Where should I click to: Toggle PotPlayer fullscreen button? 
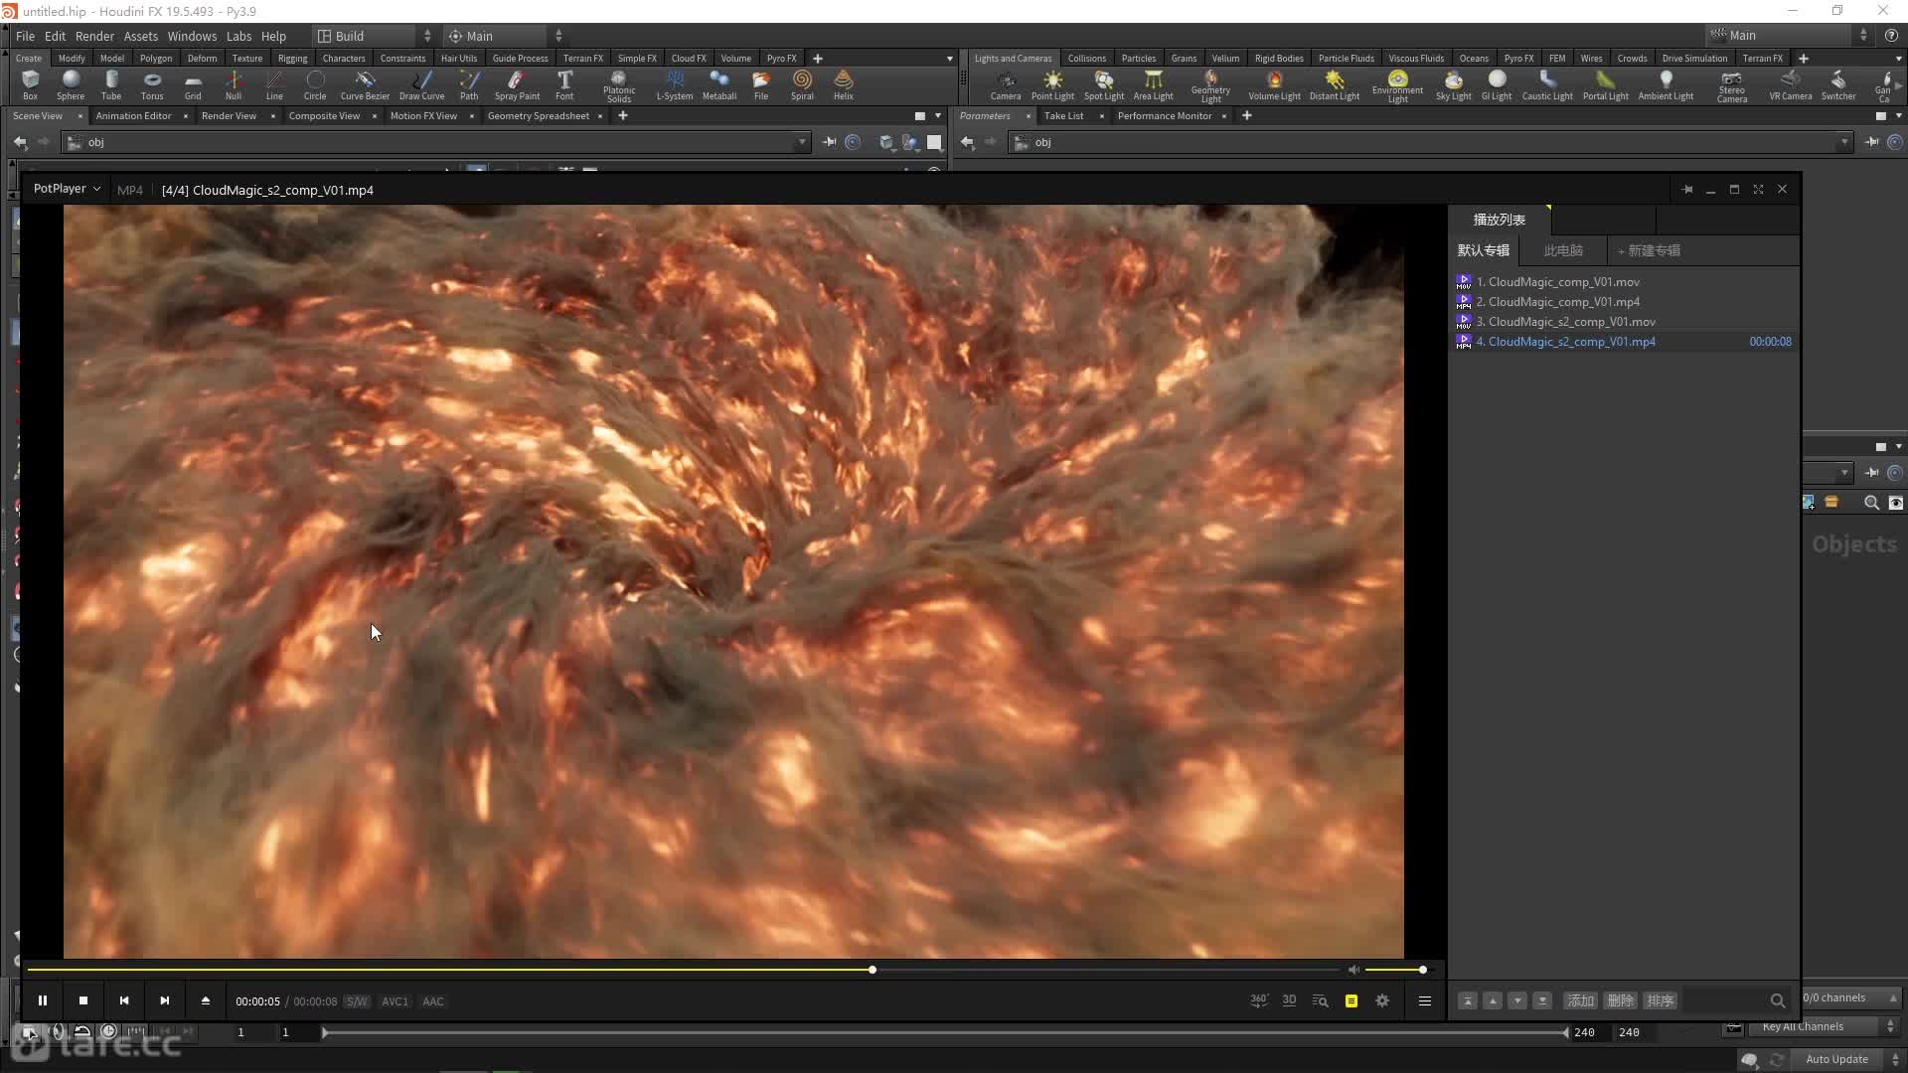click(1758, 189)
